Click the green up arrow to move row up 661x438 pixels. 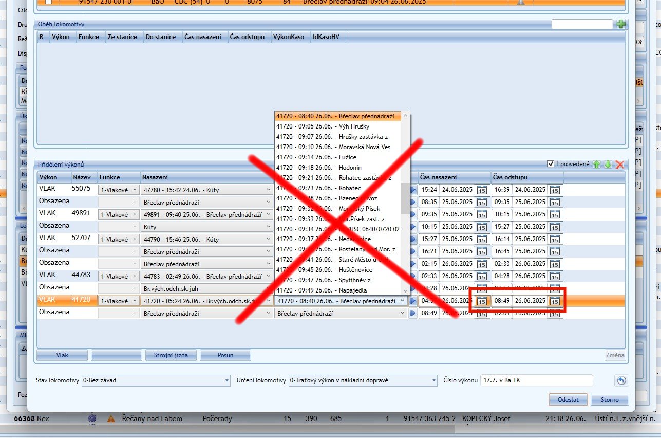tap(596, 165)
